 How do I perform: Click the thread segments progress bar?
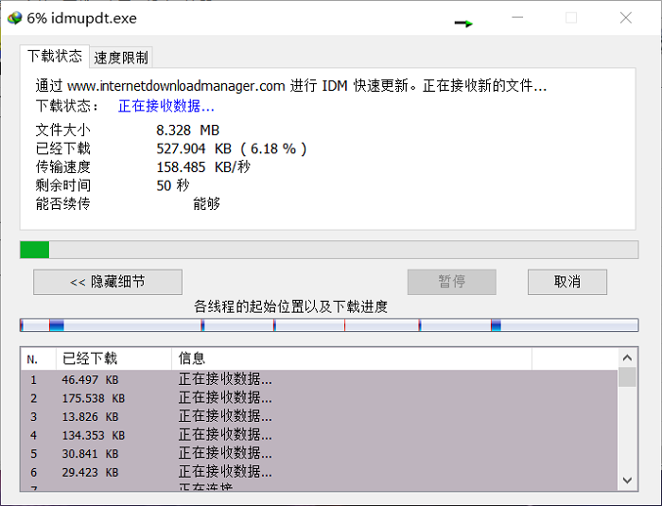[x=329, y=325]
